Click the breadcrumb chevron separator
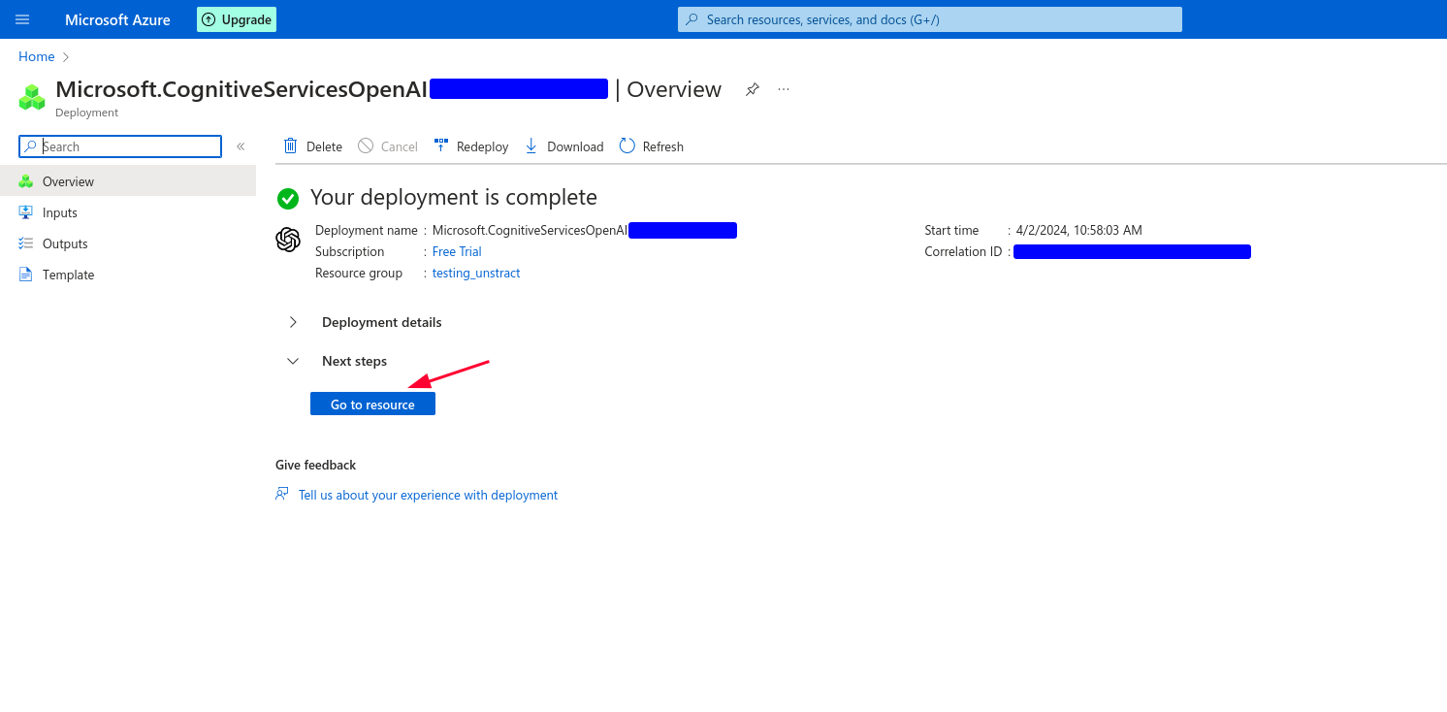The image size is (1447, 712). [66, 57]
